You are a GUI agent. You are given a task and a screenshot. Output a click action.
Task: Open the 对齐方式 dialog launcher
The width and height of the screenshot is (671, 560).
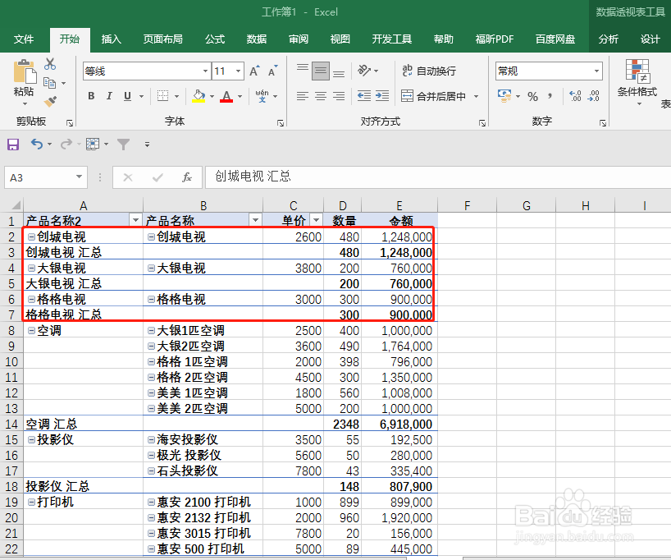(482, 123)
